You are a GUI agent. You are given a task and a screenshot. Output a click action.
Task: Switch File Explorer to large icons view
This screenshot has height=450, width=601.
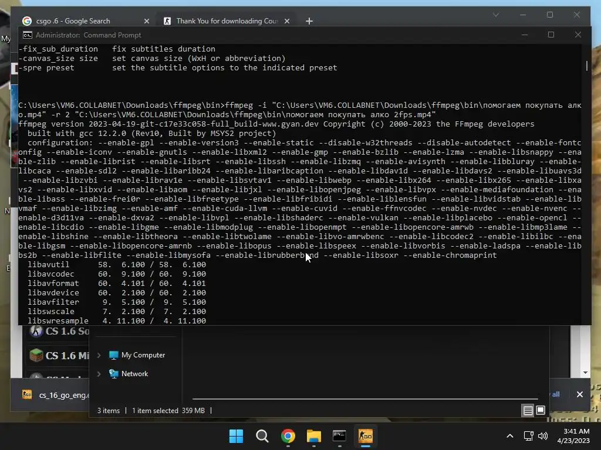pos(541,411)
